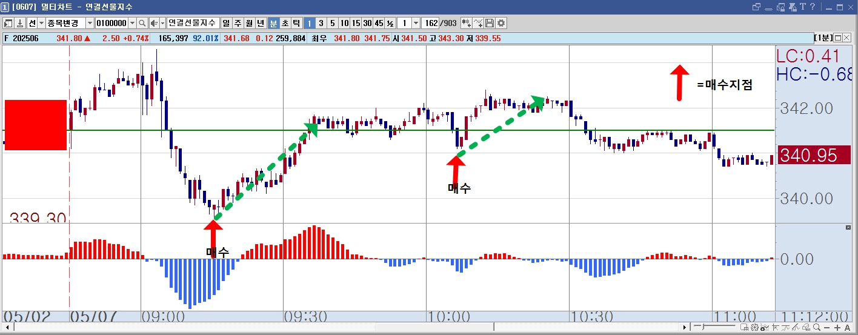The image size is (858, 335).
Task: Close the [1분] chart pane
Action: [x=846, y=38]
